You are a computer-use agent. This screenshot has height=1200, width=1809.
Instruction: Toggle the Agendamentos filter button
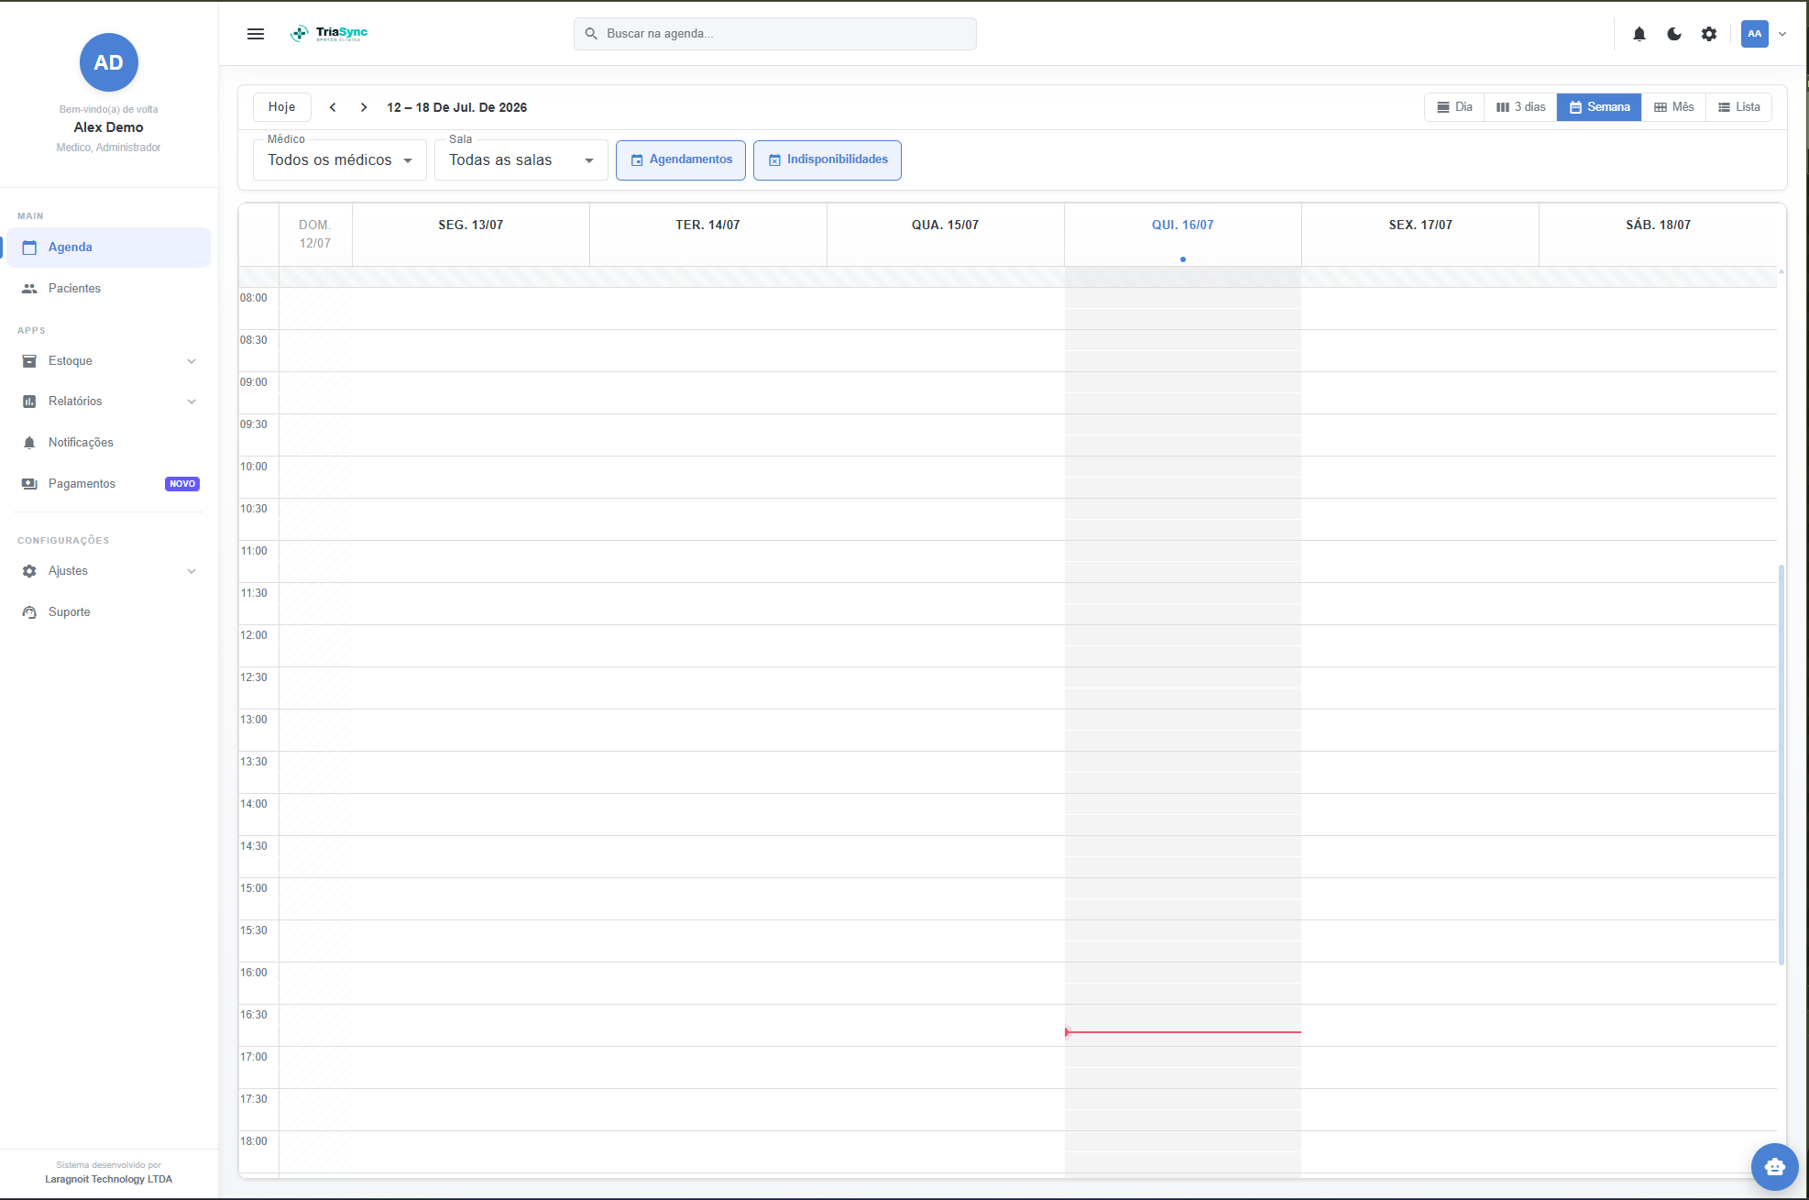681,160
